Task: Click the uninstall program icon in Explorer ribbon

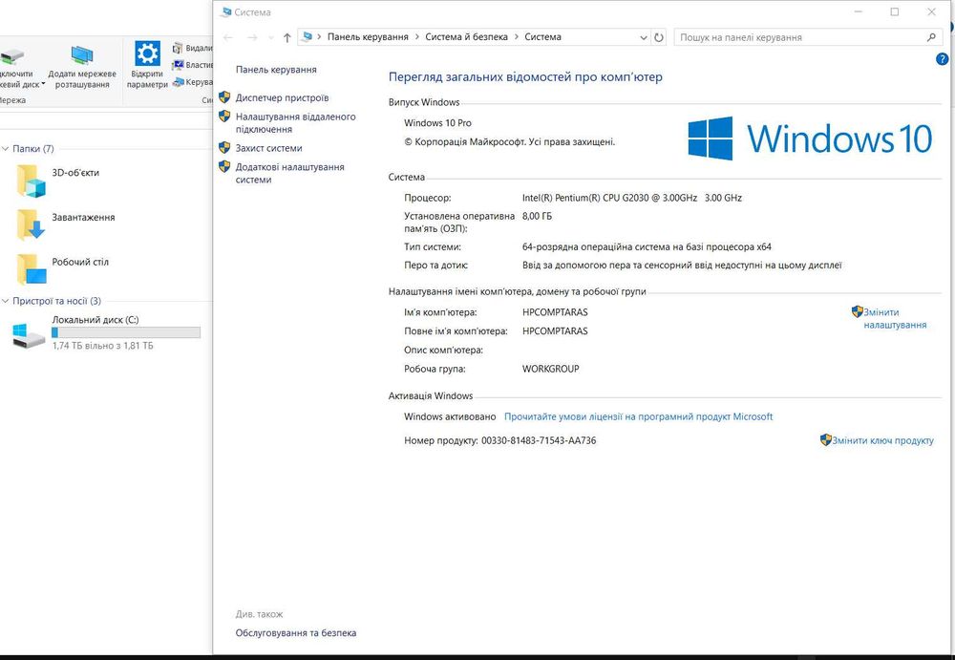Action: tap(178, 48)
